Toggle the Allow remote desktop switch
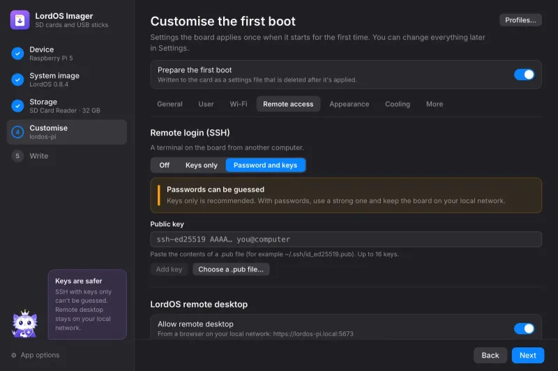 point(524,329)
